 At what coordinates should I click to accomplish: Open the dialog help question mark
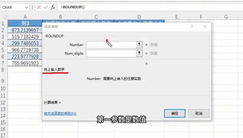[192, 26]
